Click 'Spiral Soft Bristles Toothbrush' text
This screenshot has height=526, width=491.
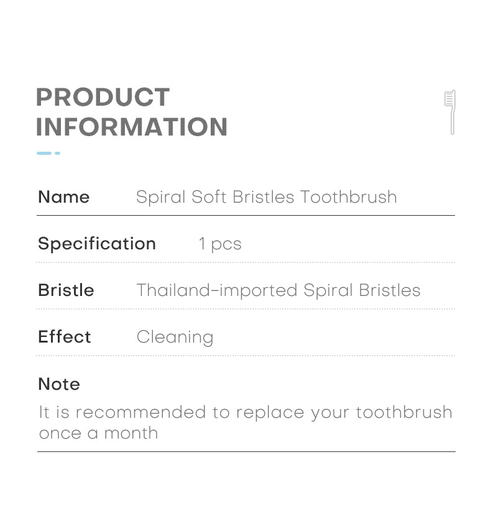267,197
